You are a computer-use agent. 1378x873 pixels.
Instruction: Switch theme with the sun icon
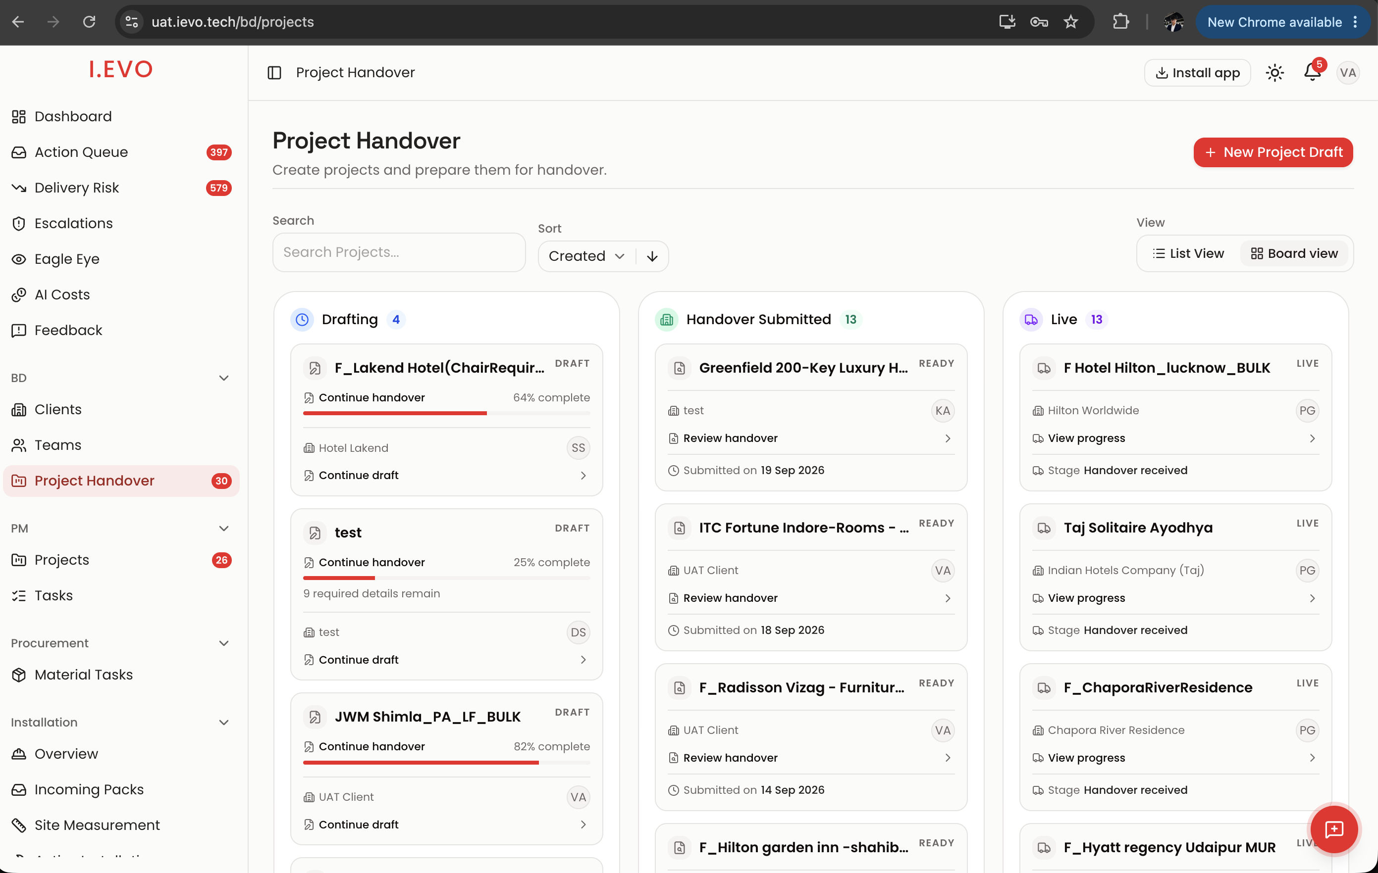[1275, 73]
